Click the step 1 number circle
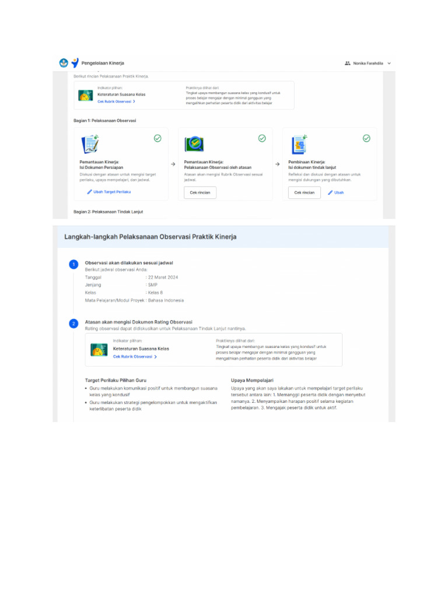 pyautogui.click(x=73, y=264)
